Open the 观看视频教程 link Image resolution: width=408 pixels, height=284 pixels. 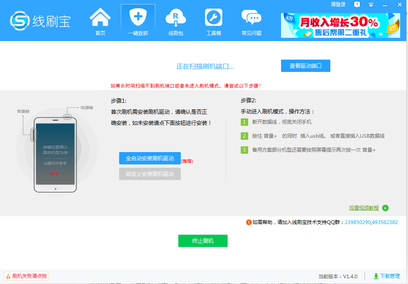tap(364, 208)
